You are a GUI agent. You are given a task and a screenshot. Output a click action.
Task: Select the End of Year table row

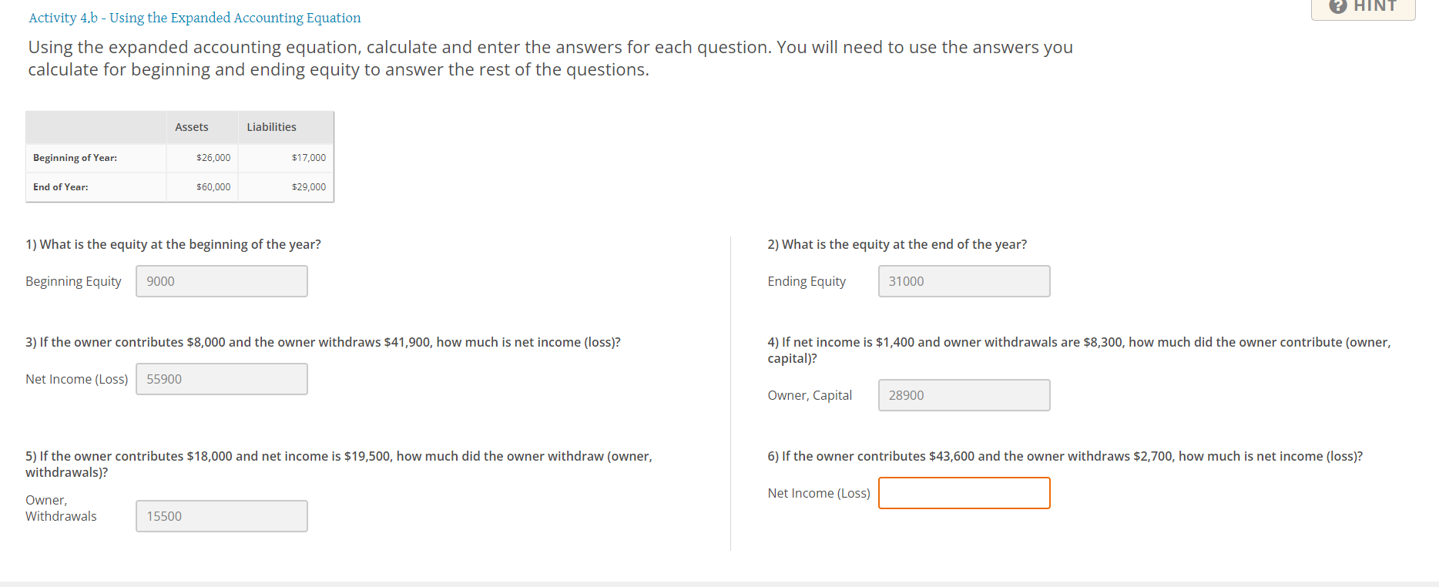click(60, 186)
